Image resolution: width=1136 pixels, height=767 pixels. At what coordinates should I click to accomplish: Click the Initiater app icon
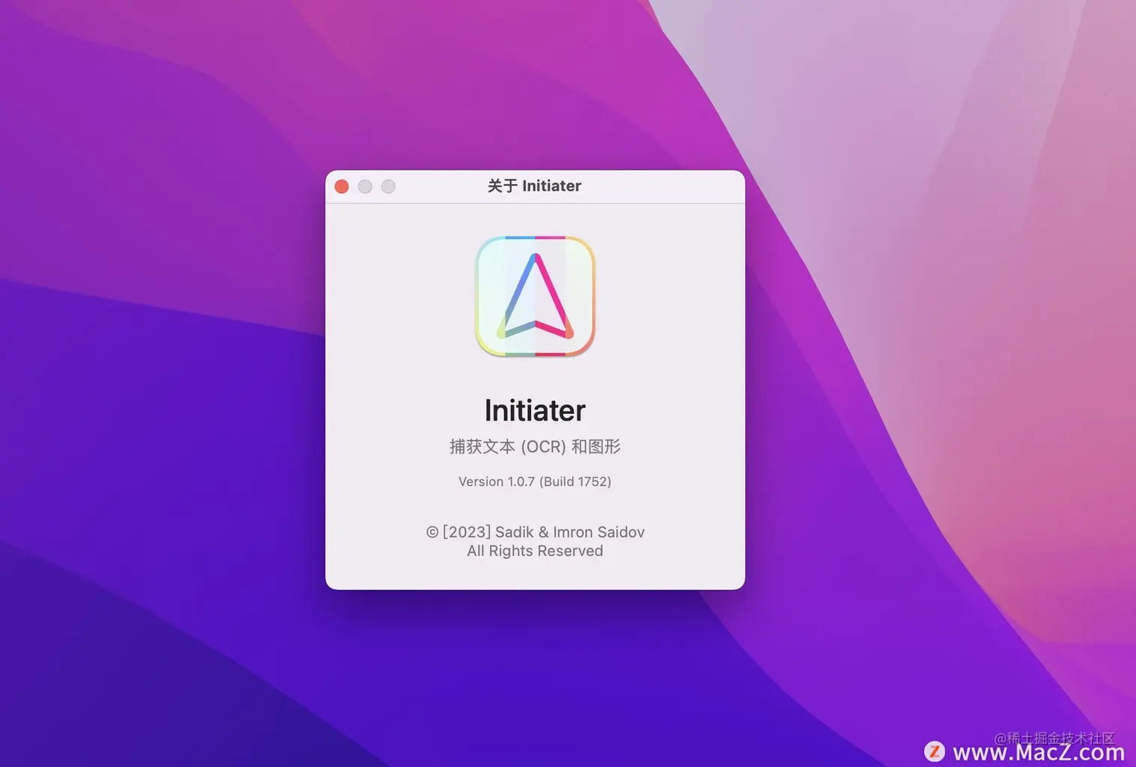point(535,296)
